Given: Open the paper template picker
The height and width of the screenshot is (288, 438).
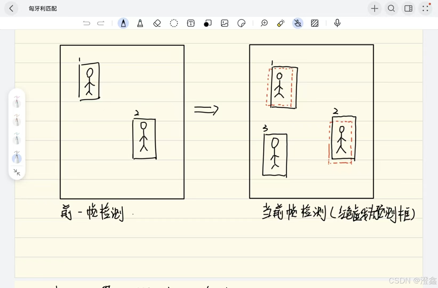Looking at the screenshot, I should (x=315, y=23).
